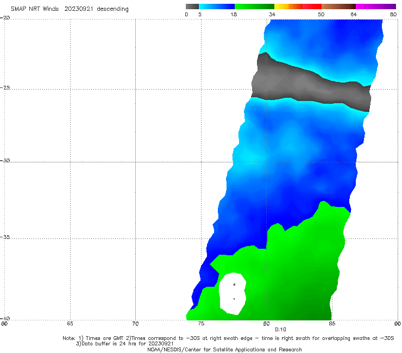Click the longitude axis label '85'
This screenshot has width=402, height=353.
[x=332, y=324]
